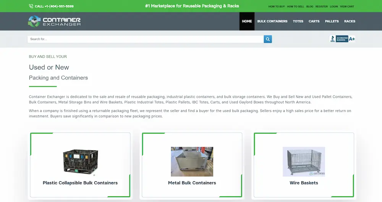Click the blue magnifier search button
This screenshot has height=202, width=382.
tap(268, 39)
